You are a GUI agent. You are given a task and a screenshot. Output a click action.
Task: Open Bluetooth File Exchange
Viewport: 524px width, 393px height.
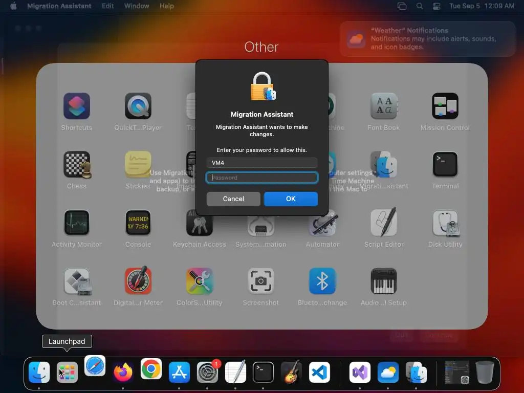(x=322, y=281)
